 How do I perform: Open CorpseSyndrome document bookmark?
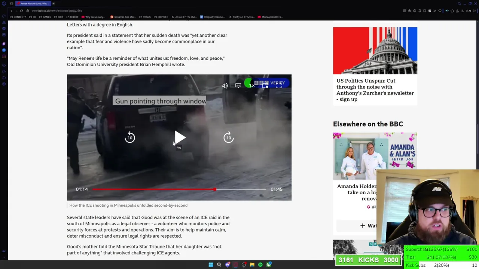212,17
